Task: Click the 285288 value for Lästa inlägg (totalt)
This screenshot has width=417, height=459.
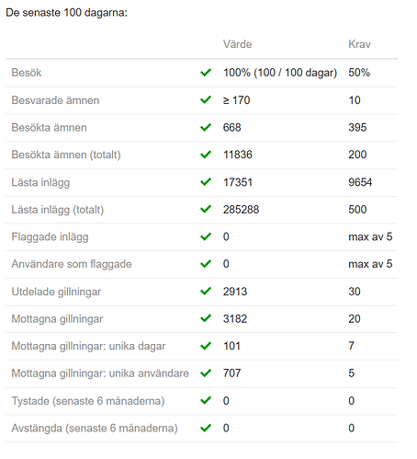Action: point(241,210)
